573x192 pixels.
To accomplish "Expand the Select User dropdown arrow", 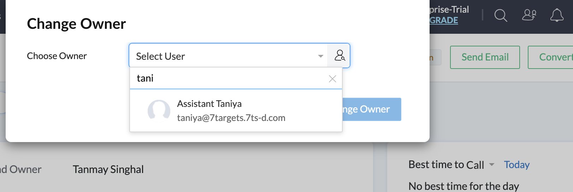I will tap(320, 56).
